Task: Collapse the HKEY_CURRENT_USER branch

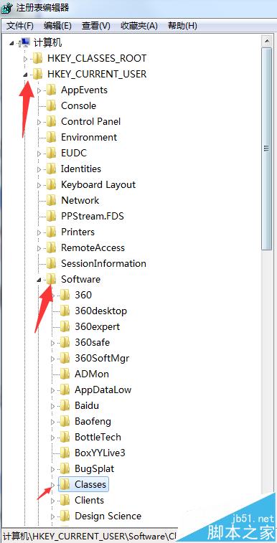Action: point(25,74)
